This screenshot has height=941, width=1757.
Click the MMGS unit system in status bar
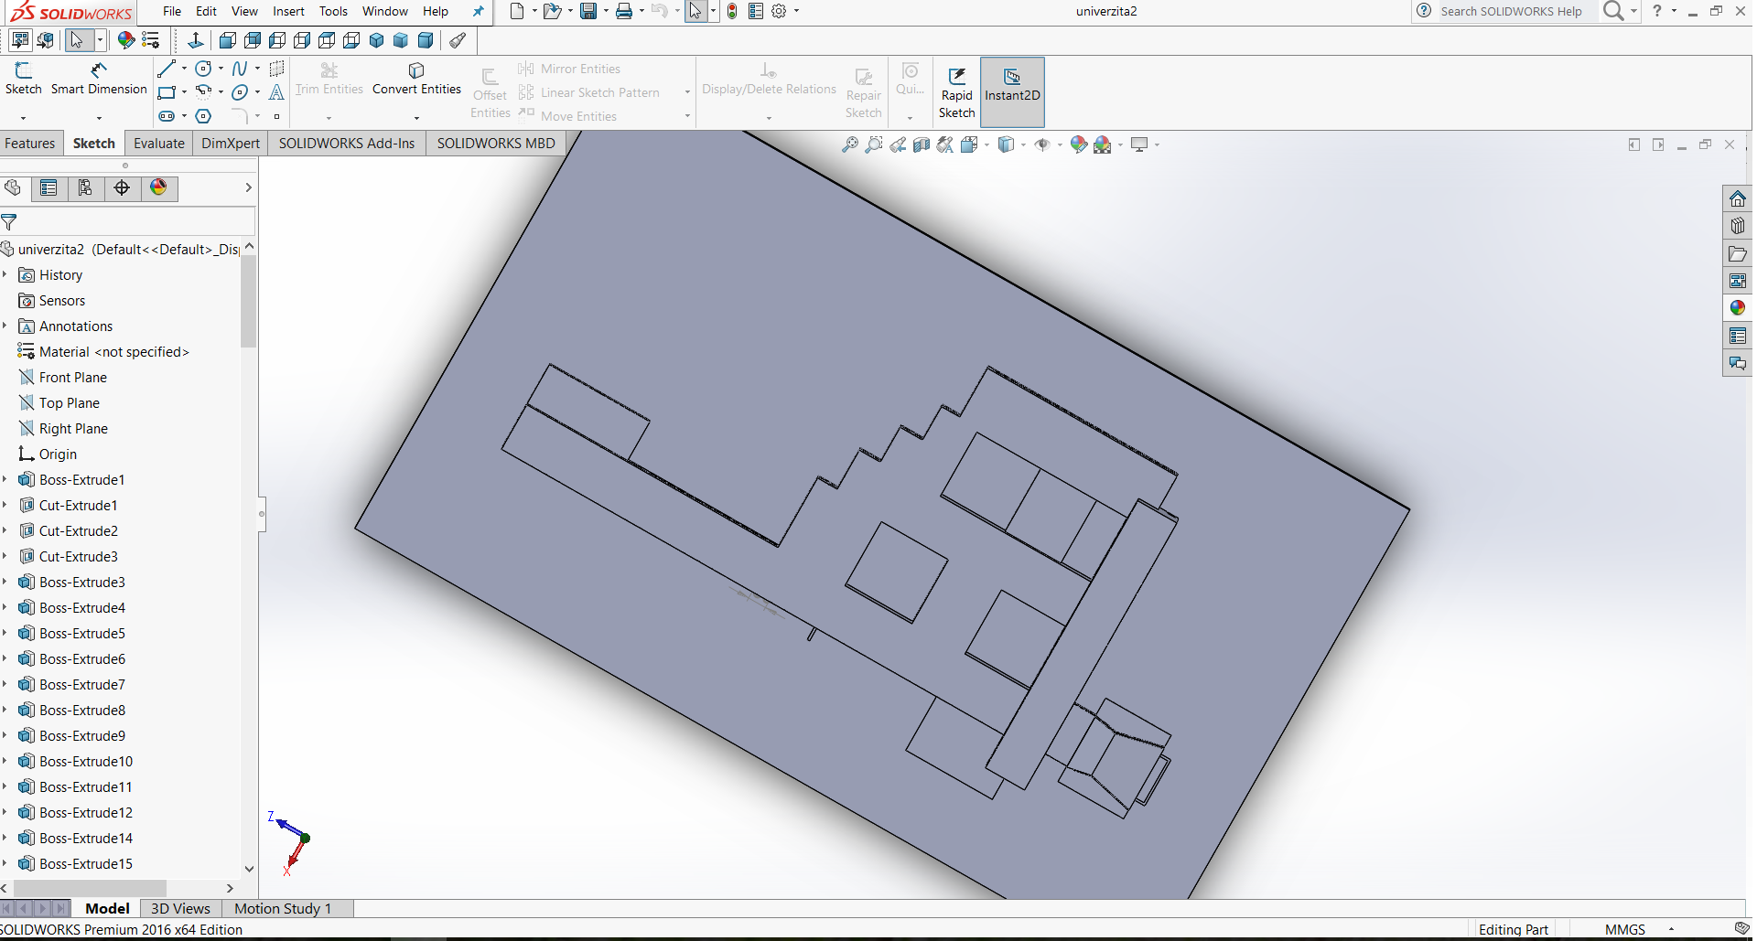coord(1624,929)
